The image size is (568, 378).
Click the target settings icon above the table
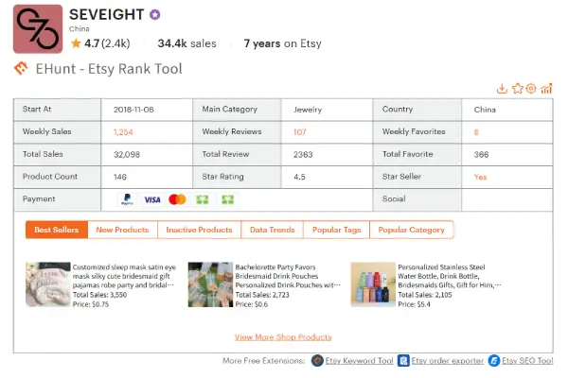point(531,89)
